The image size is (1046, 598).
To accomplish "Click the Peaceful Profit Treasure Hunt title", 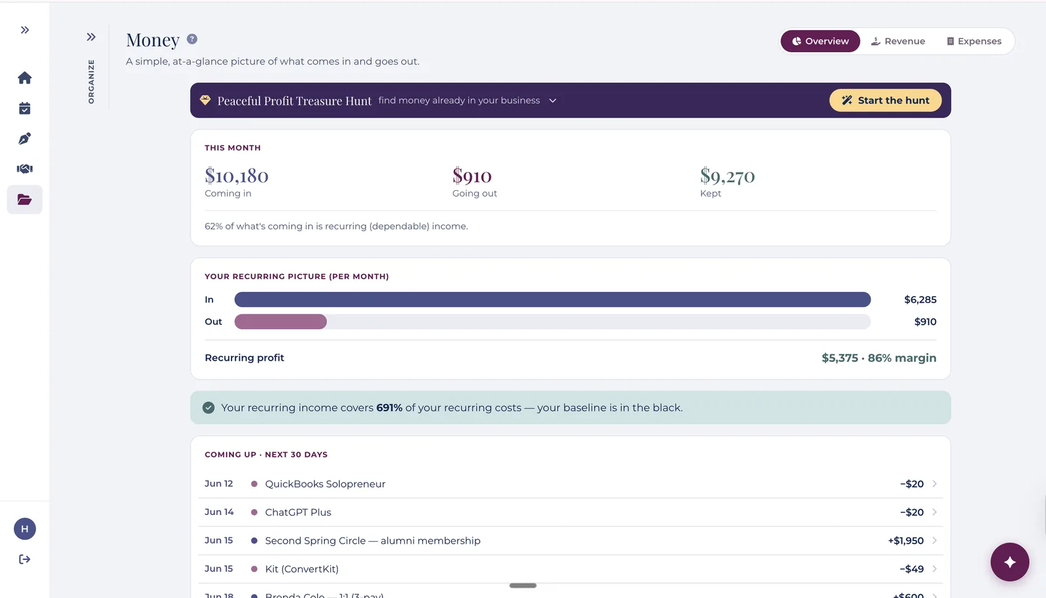I will tap(294, 101).
